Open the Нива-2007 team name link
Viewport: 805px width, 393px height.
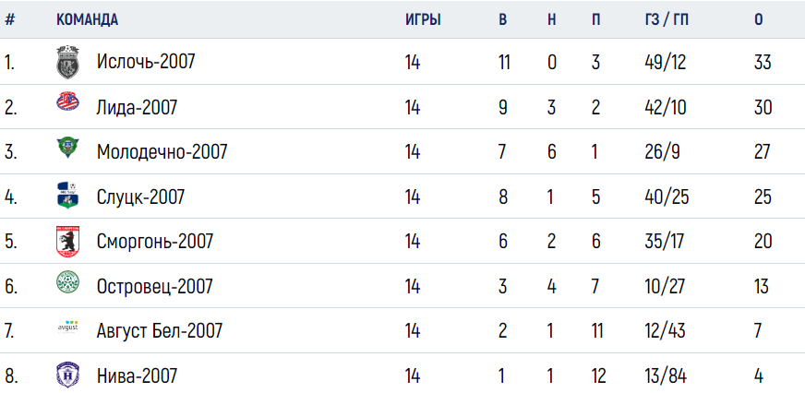tap(137, 376)
